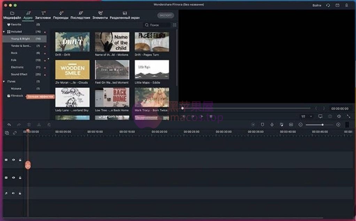
Task: Toggle lock of second video track
Action: tap(20, 178)
